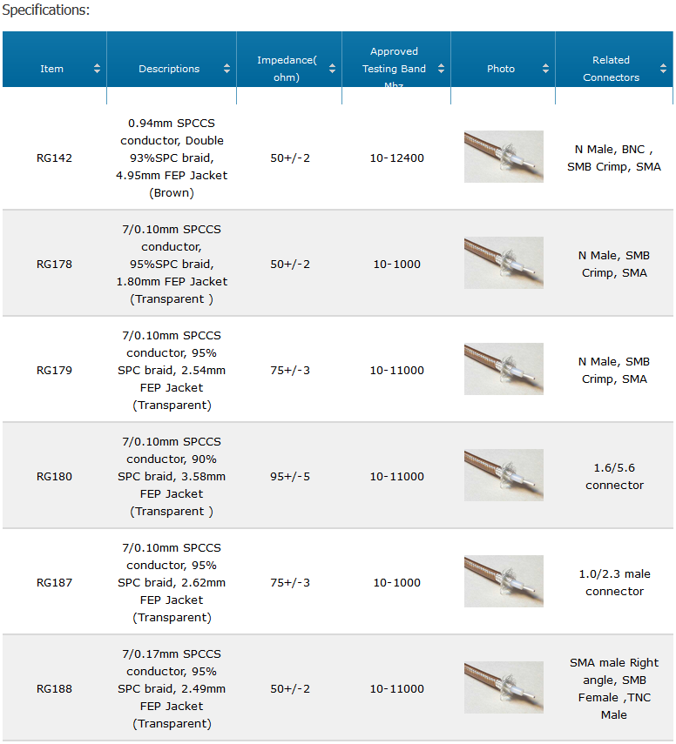Click the 1.0/2.3 male connector text
The image size is (676, 744).
point(614,583)
